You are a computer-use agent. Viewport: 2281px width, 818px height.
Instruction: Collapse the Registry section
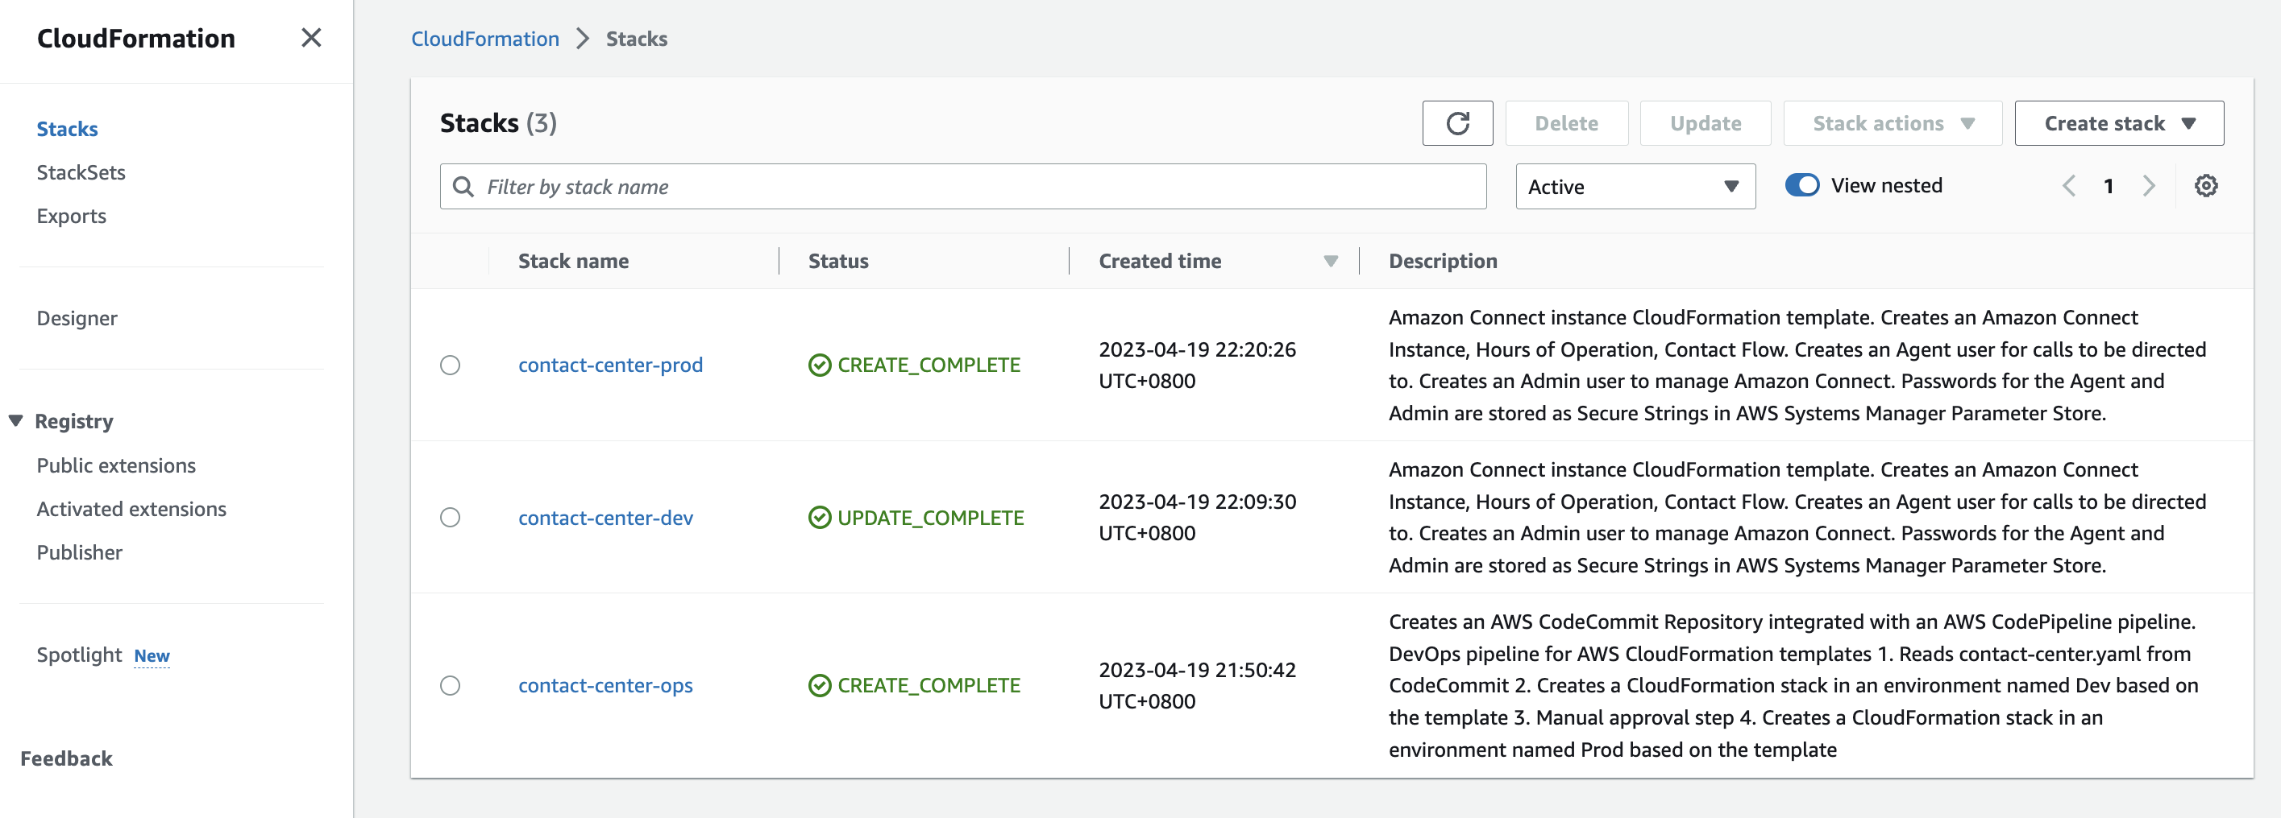16,421
